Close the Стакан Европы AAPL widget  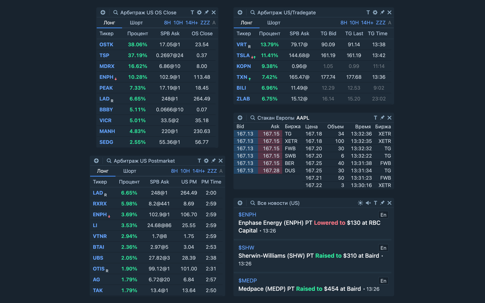(390, 118)
